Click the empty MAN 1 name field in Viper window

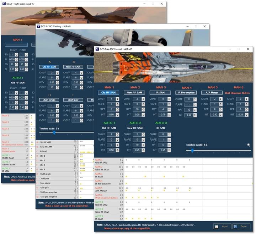coord(16,45)
